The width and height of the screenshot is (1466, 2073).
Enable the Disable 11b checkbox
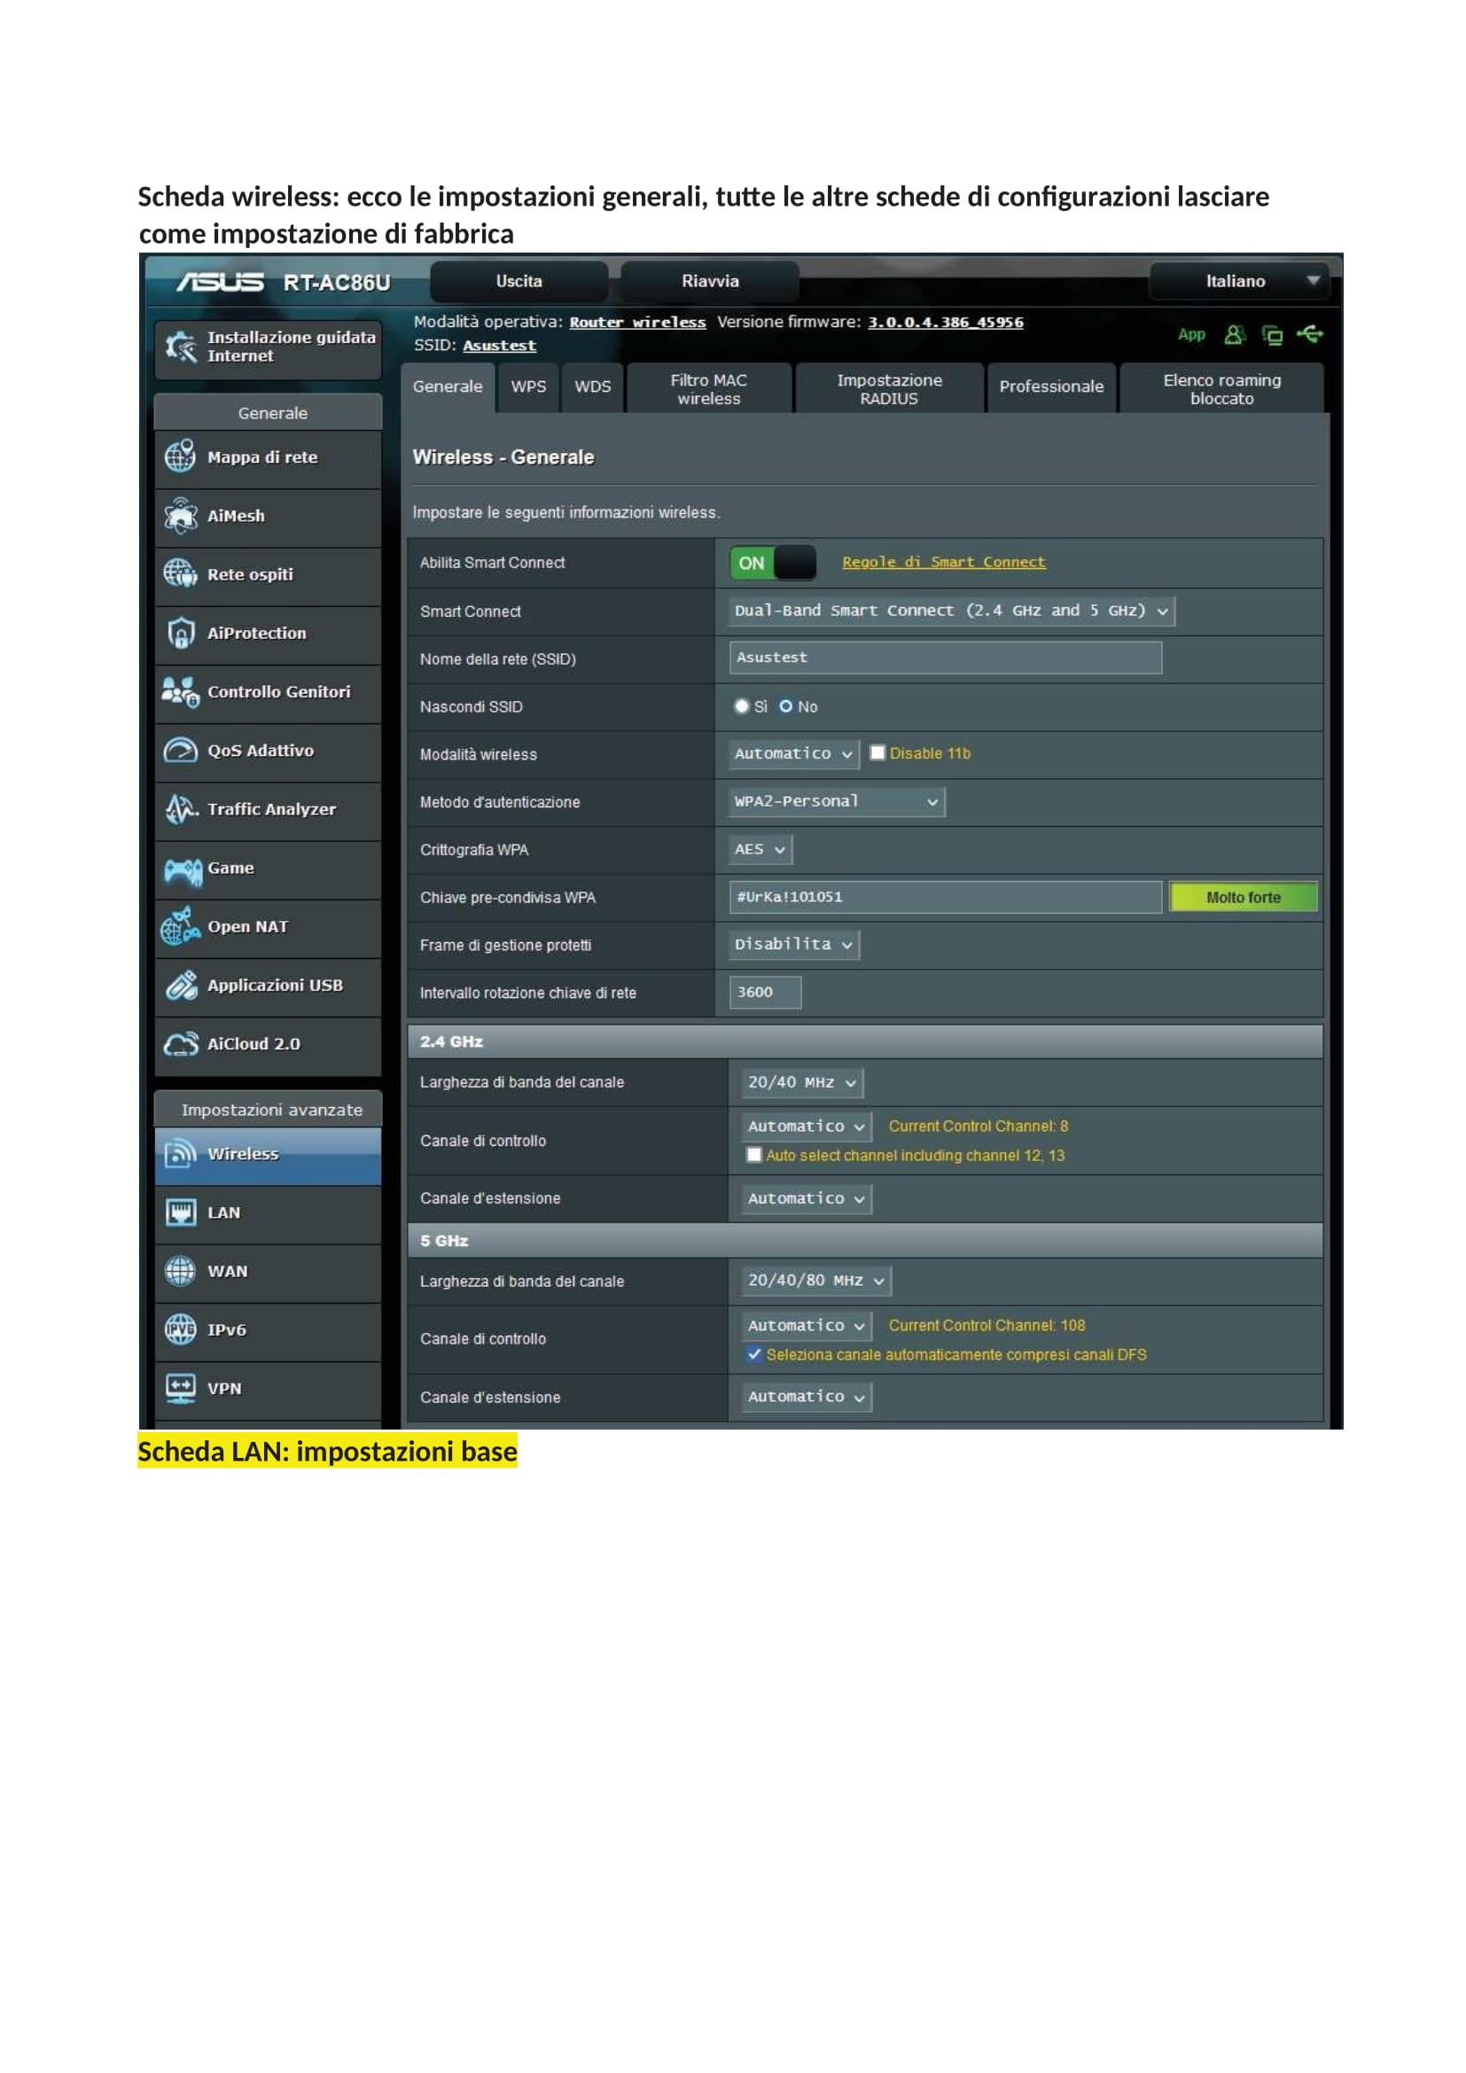pyautogui.click(x=877, y=753)
